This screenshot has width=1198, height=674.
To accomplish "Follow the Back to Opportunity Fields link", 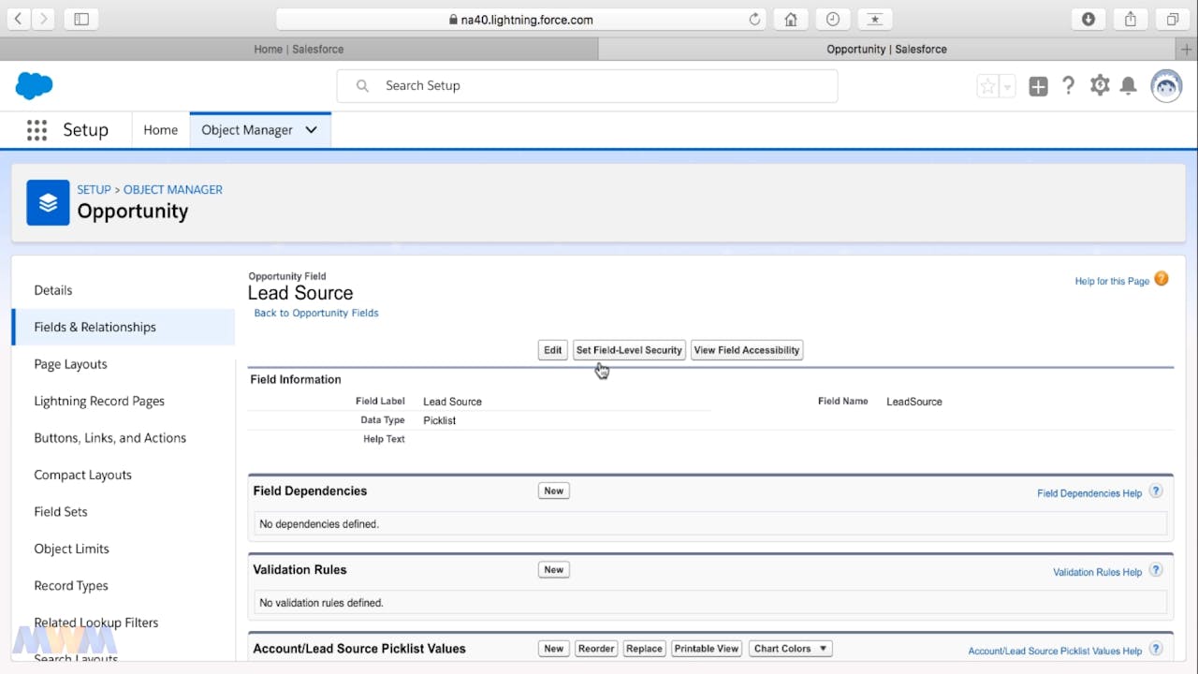I will (x=316, y=313).
